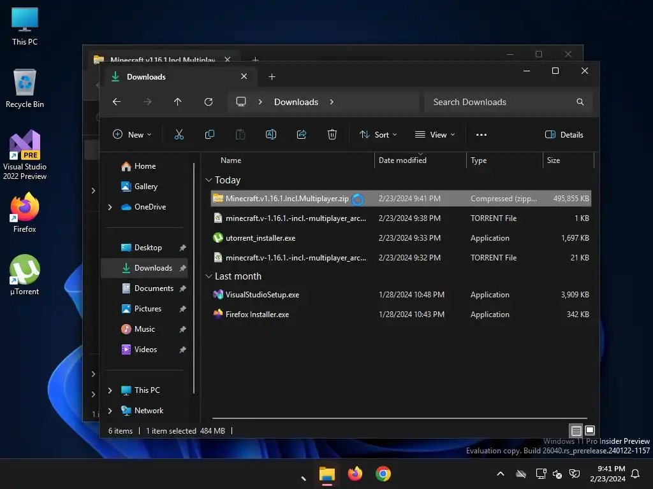Select the Firefox desktop shortcut

pyautogui.click(x=25, y=213)
